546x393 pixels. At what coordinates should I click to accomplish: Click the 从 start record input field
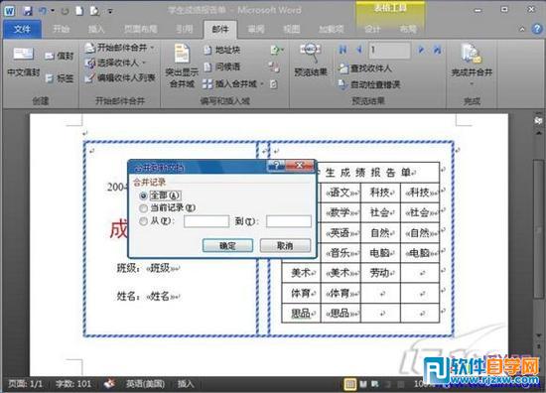coord(206,221)
